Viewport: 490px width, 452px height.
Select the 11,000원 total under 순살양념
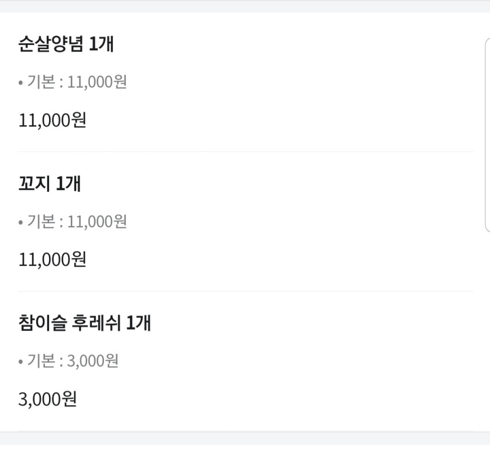pyautogui.click(x=52, y=120)
